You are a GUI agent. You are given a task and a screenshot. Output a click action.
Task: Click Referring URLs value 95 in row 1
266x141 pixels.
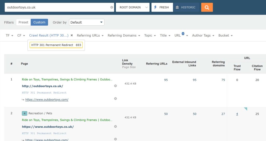point(166,80)
